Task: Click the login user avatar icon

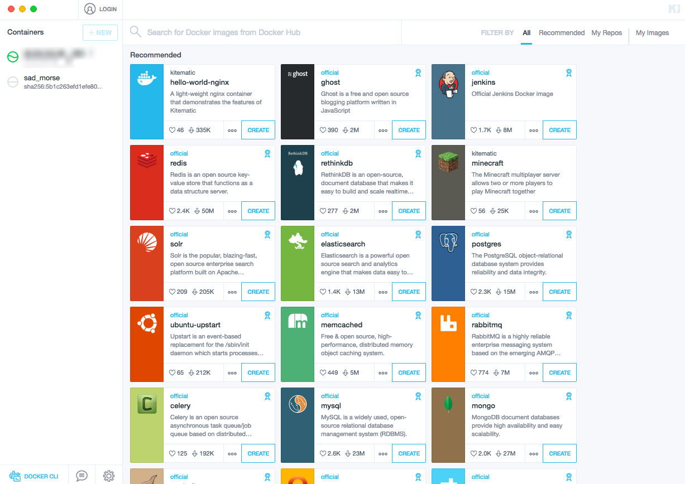Action: [90, 9]
